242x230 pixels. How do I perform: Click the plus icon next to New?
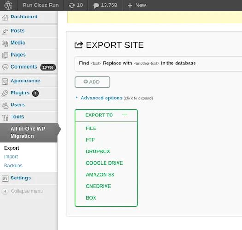pyautogui.click(x=130, y=6)
